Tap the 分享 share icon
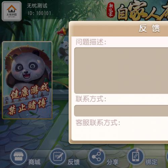168x168 pixels. [96, 157]
